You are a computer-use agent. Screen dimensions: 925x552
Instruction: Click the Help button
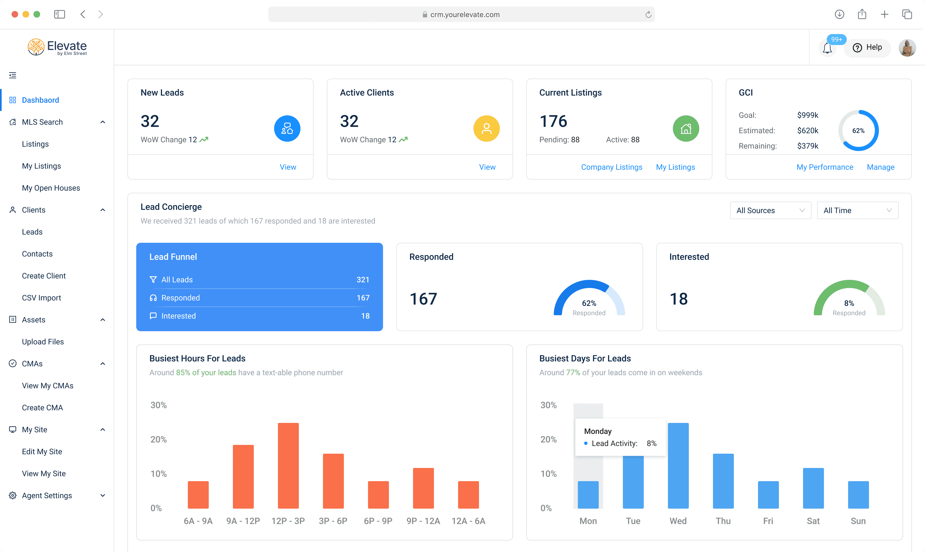click(x=867, y=48)
